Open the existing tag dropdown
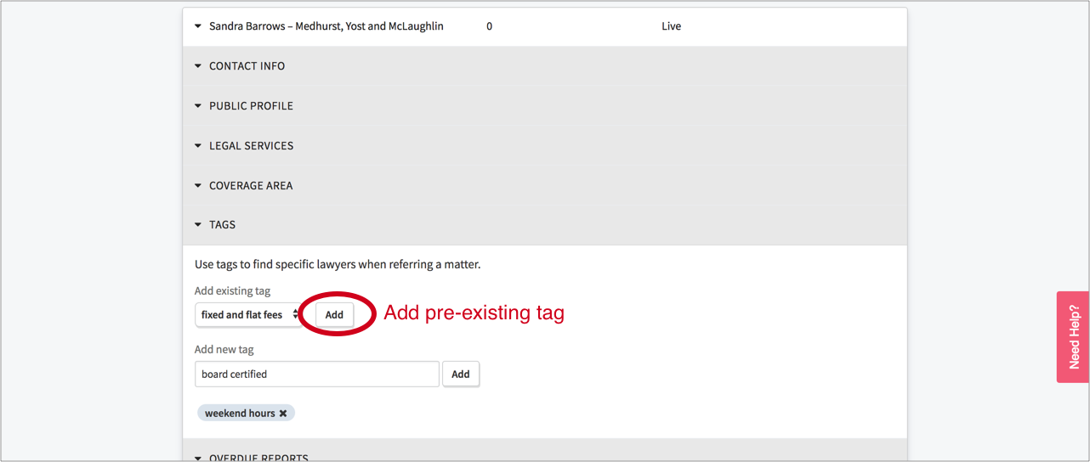This screenshot has height=462, width=1090. (x=248, y=315)
